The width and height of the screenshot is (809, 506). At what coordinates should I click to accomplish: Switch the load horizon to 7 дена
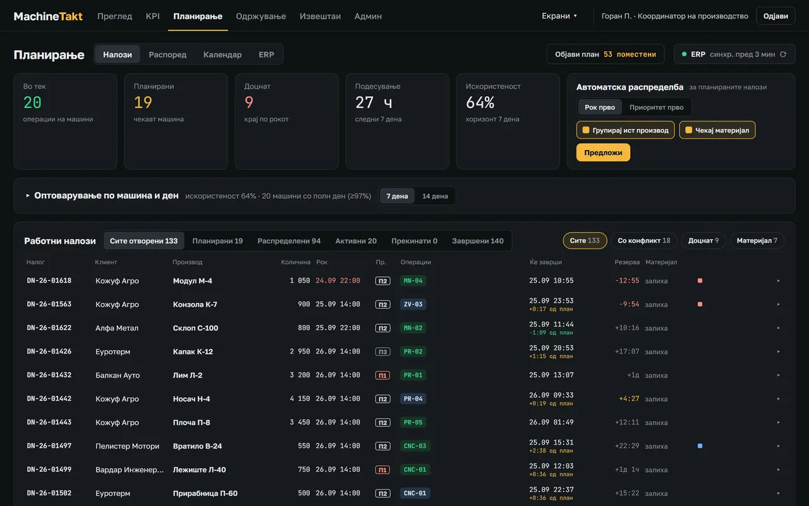coord(398,196)
